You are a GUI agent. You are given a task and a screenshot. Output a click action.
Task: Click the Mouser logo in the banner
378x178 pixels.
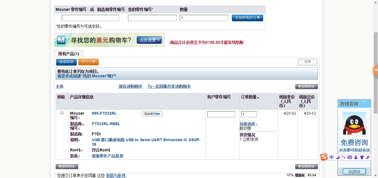61,40
